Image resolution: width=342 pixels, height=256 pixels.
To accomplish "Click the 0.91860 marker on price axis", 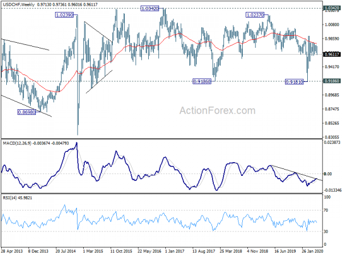I will pyautogui.click(x=332, y=81).
